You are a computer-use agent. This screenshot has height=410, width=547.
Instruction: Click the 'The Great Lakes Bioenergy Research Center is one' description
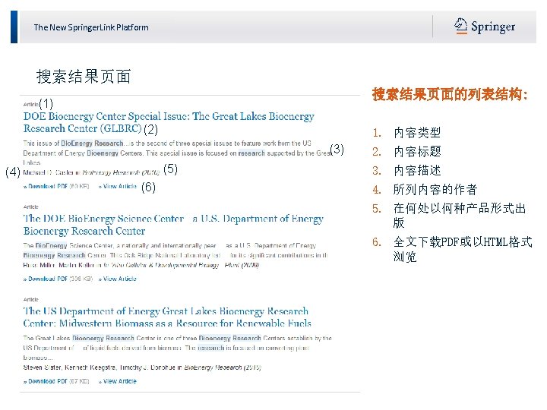click(x=177, y=348)
